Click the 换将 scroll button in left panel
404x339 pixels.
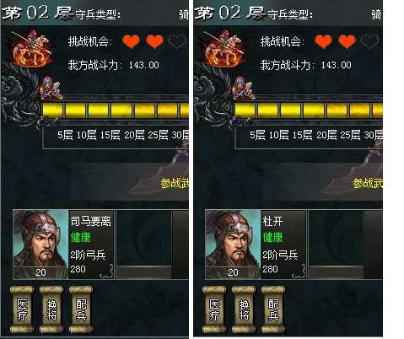51,309
